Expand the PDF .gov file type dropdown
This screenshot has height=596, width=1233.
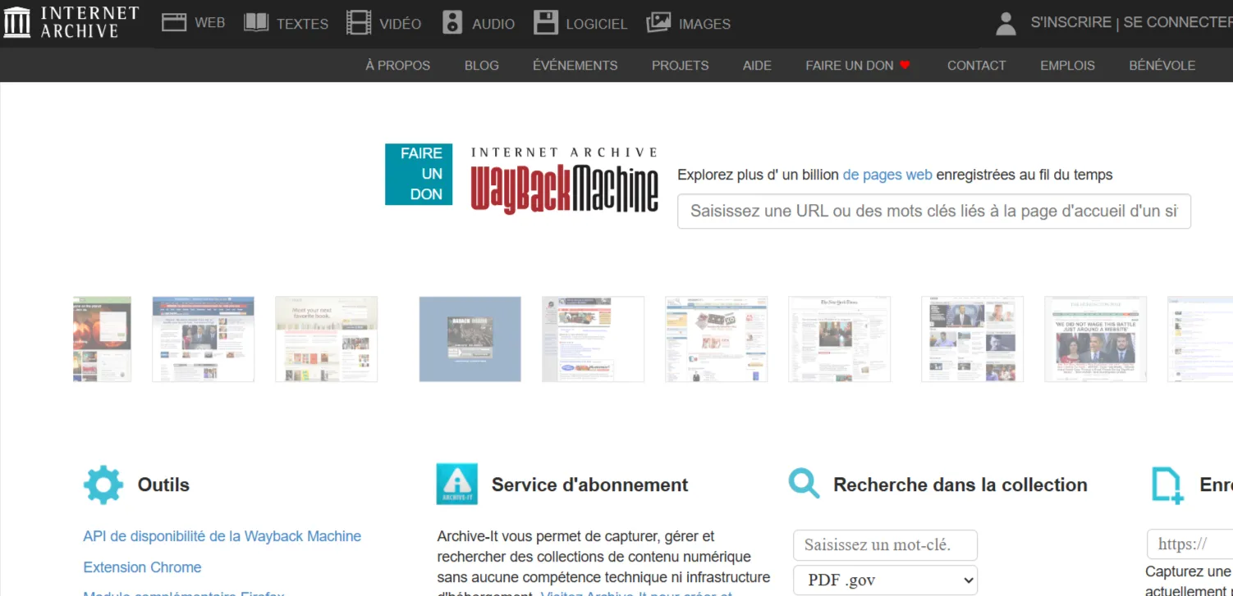885,580
